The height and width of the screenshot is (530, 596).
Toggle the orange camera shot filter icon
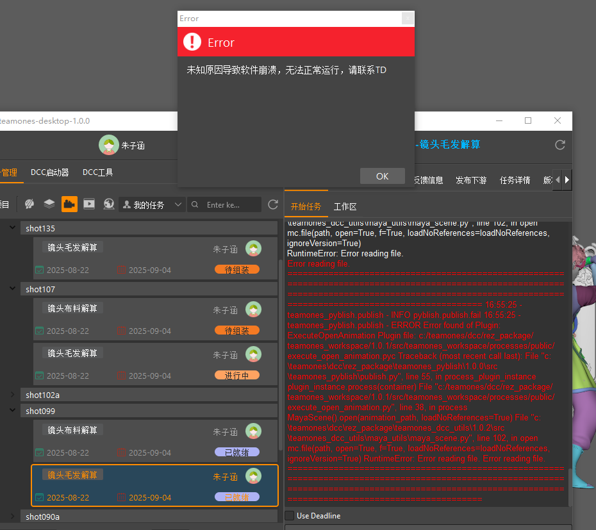pos(69,204)
